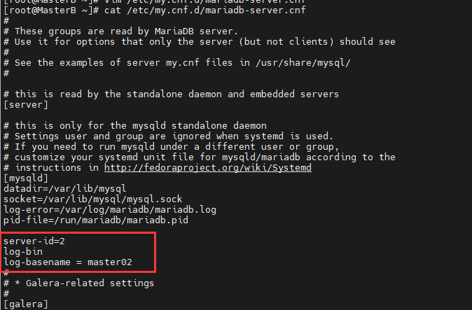The image size is (472, 310).
Task: Select the [server] section header
Action: [26, 104]
